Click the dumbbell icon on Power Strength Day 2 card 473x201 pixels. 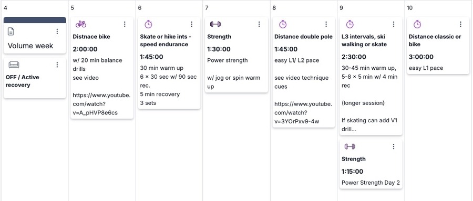tap(350, 146)
